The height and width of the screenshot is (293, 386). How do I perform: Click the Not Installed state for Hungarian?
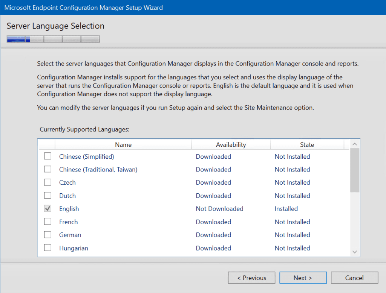[x=293, y=248]
